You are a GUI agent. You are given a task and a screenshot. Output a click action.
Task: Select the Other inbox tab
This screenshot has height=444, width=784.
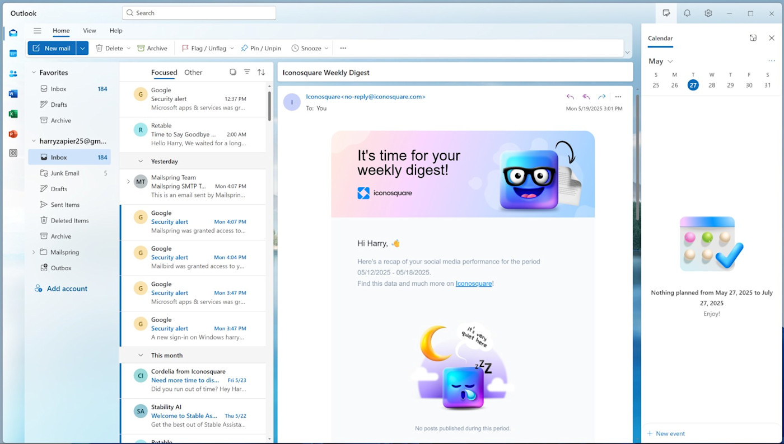[x=193, y=72]
